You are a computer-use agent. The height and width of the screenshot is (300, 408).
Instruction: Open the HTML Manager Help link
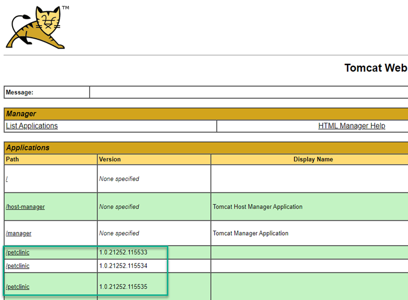[351, 126]
